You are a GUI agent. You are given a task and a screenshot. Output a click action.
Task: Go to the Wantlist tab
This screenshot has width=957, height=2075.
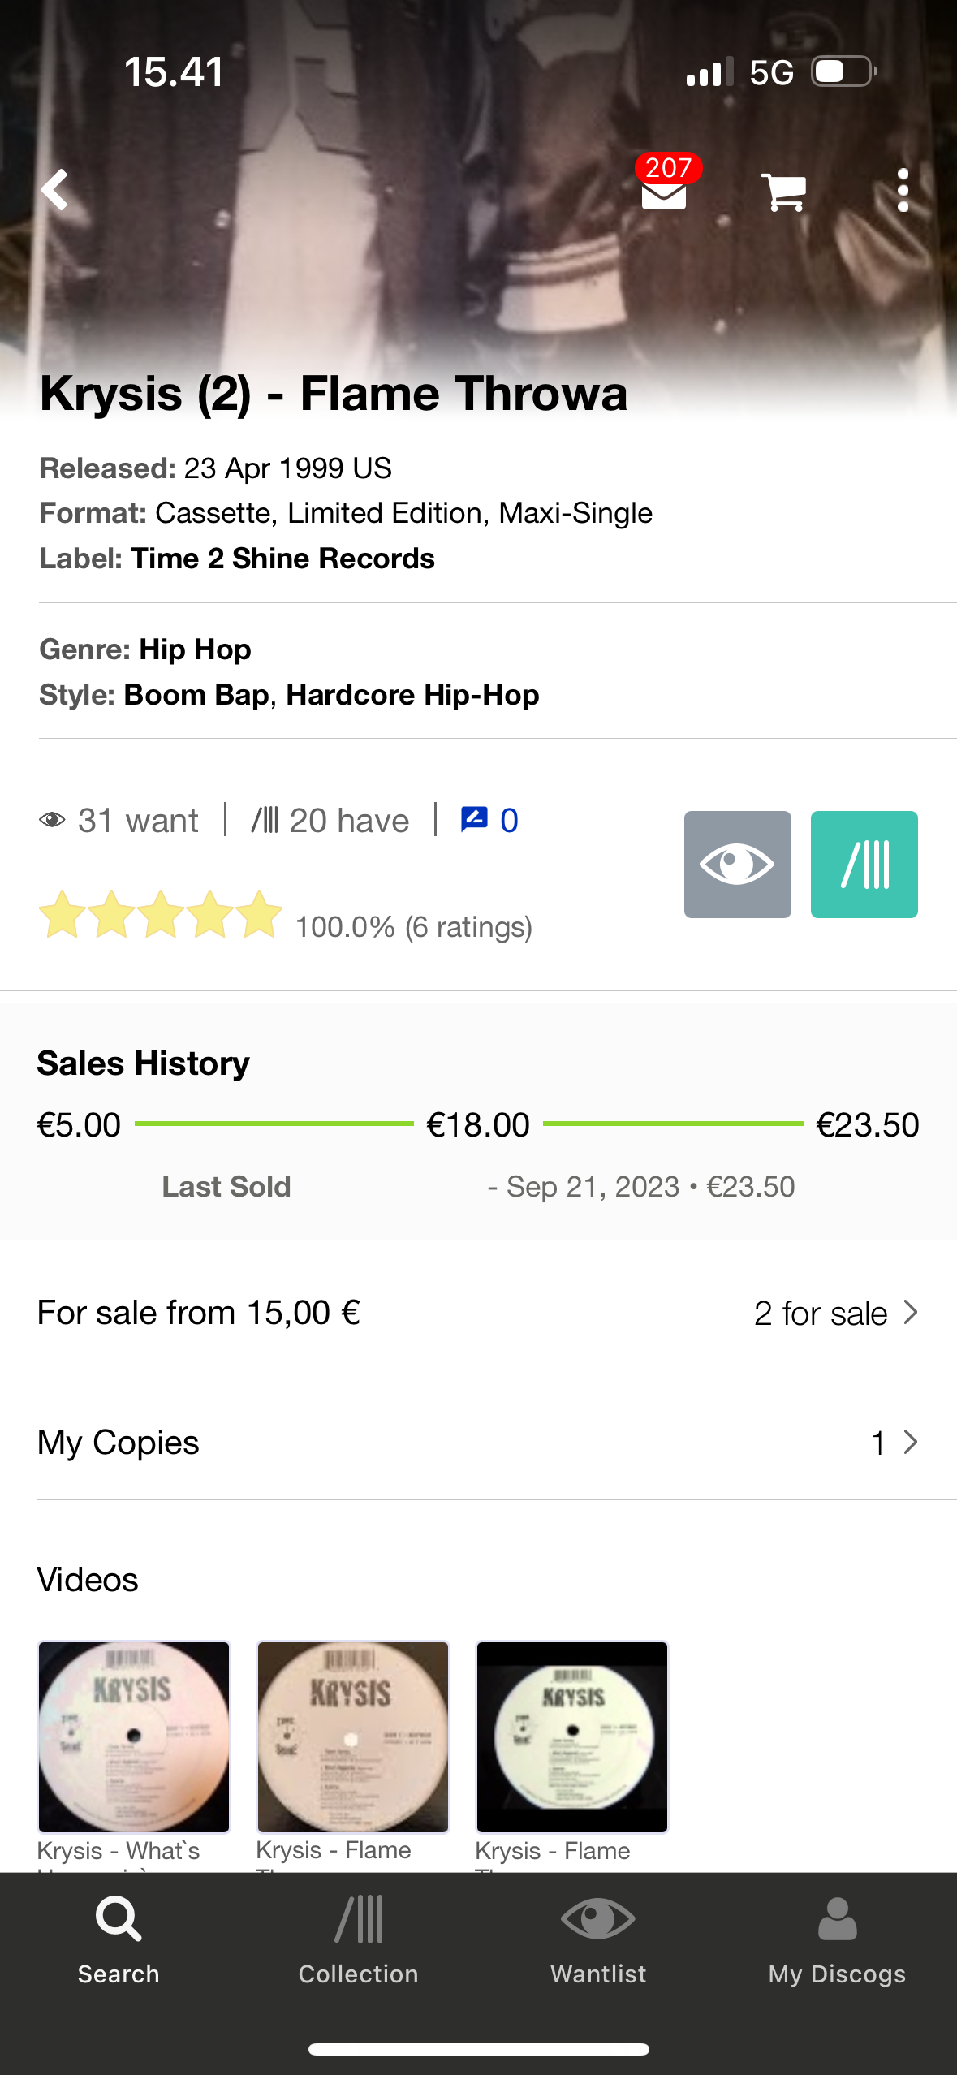(598, 1939)
